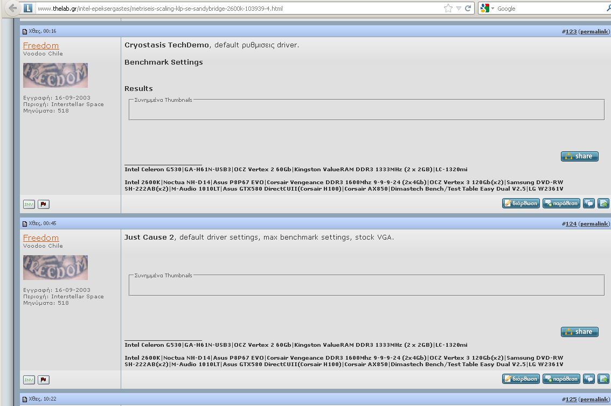Screen dimensions: 611x406
Task: Edit post #123 with διόρθωση button
Action: 521,203
